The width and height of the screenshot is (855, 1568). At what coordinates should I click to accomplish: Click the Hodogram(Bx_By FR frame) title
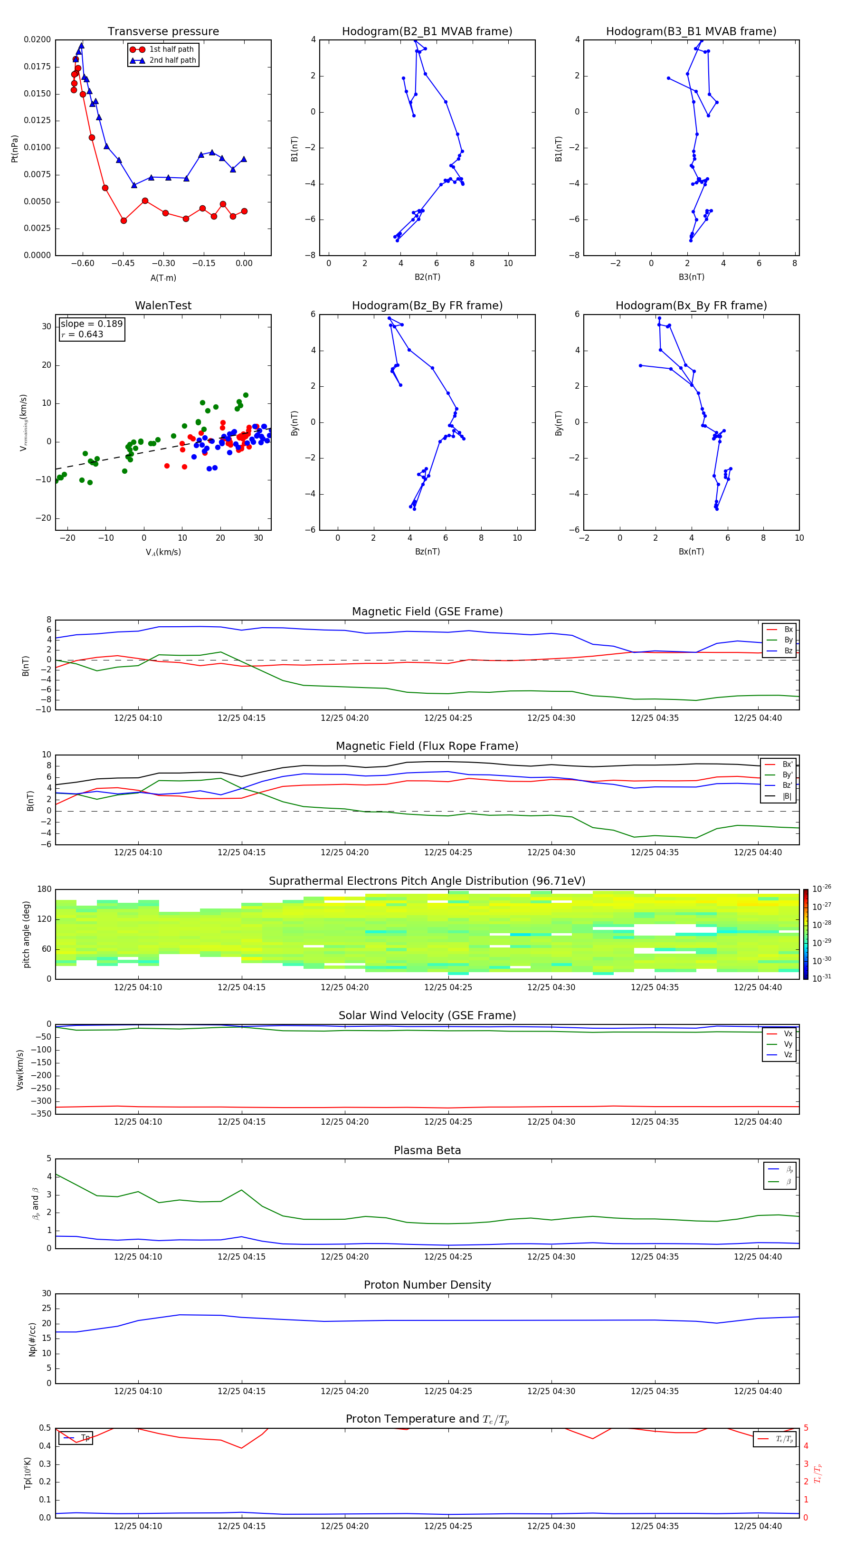coord(691,306)
